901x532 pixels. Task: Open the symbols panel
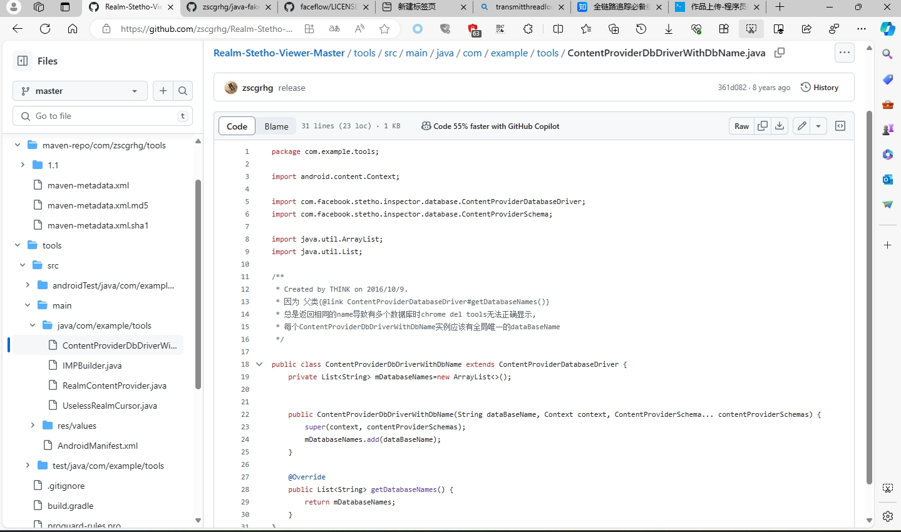tap(840, 126)
